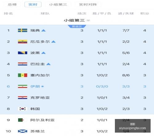
Task: Expand the 小组第三 dropdown chevron
Action: pyautogui.click(x=88, y=20)
